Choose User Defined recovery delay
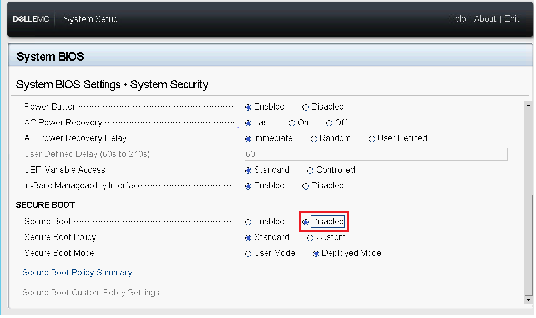The image size is (536, 318). (371, 138)
